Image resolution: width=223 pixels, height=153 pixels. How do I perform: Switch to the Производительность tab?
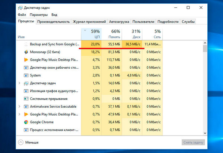coord(54,22)
